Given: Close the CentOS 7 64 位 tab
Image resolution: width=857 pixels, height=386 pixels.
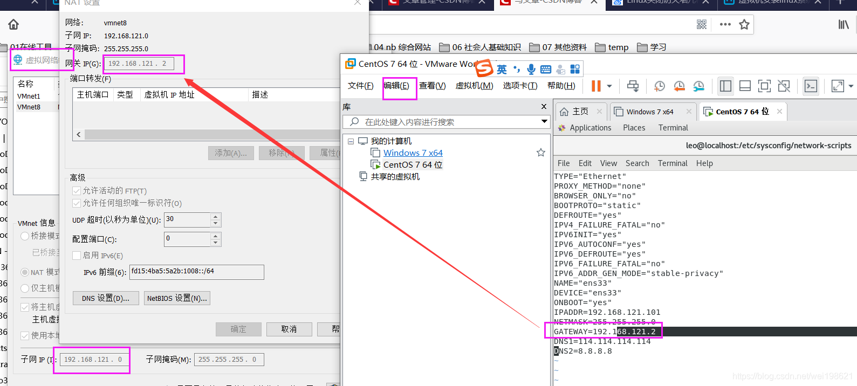Looking at the screenshot, I should tap(779, 112).
